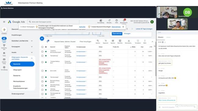
Task: Open the chat FILTER dropdown
Action: [x=162, y=42]
